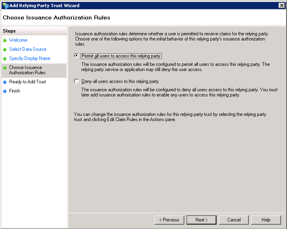
Task: Click the Finish step label
Action: click(x=15, y=91)
